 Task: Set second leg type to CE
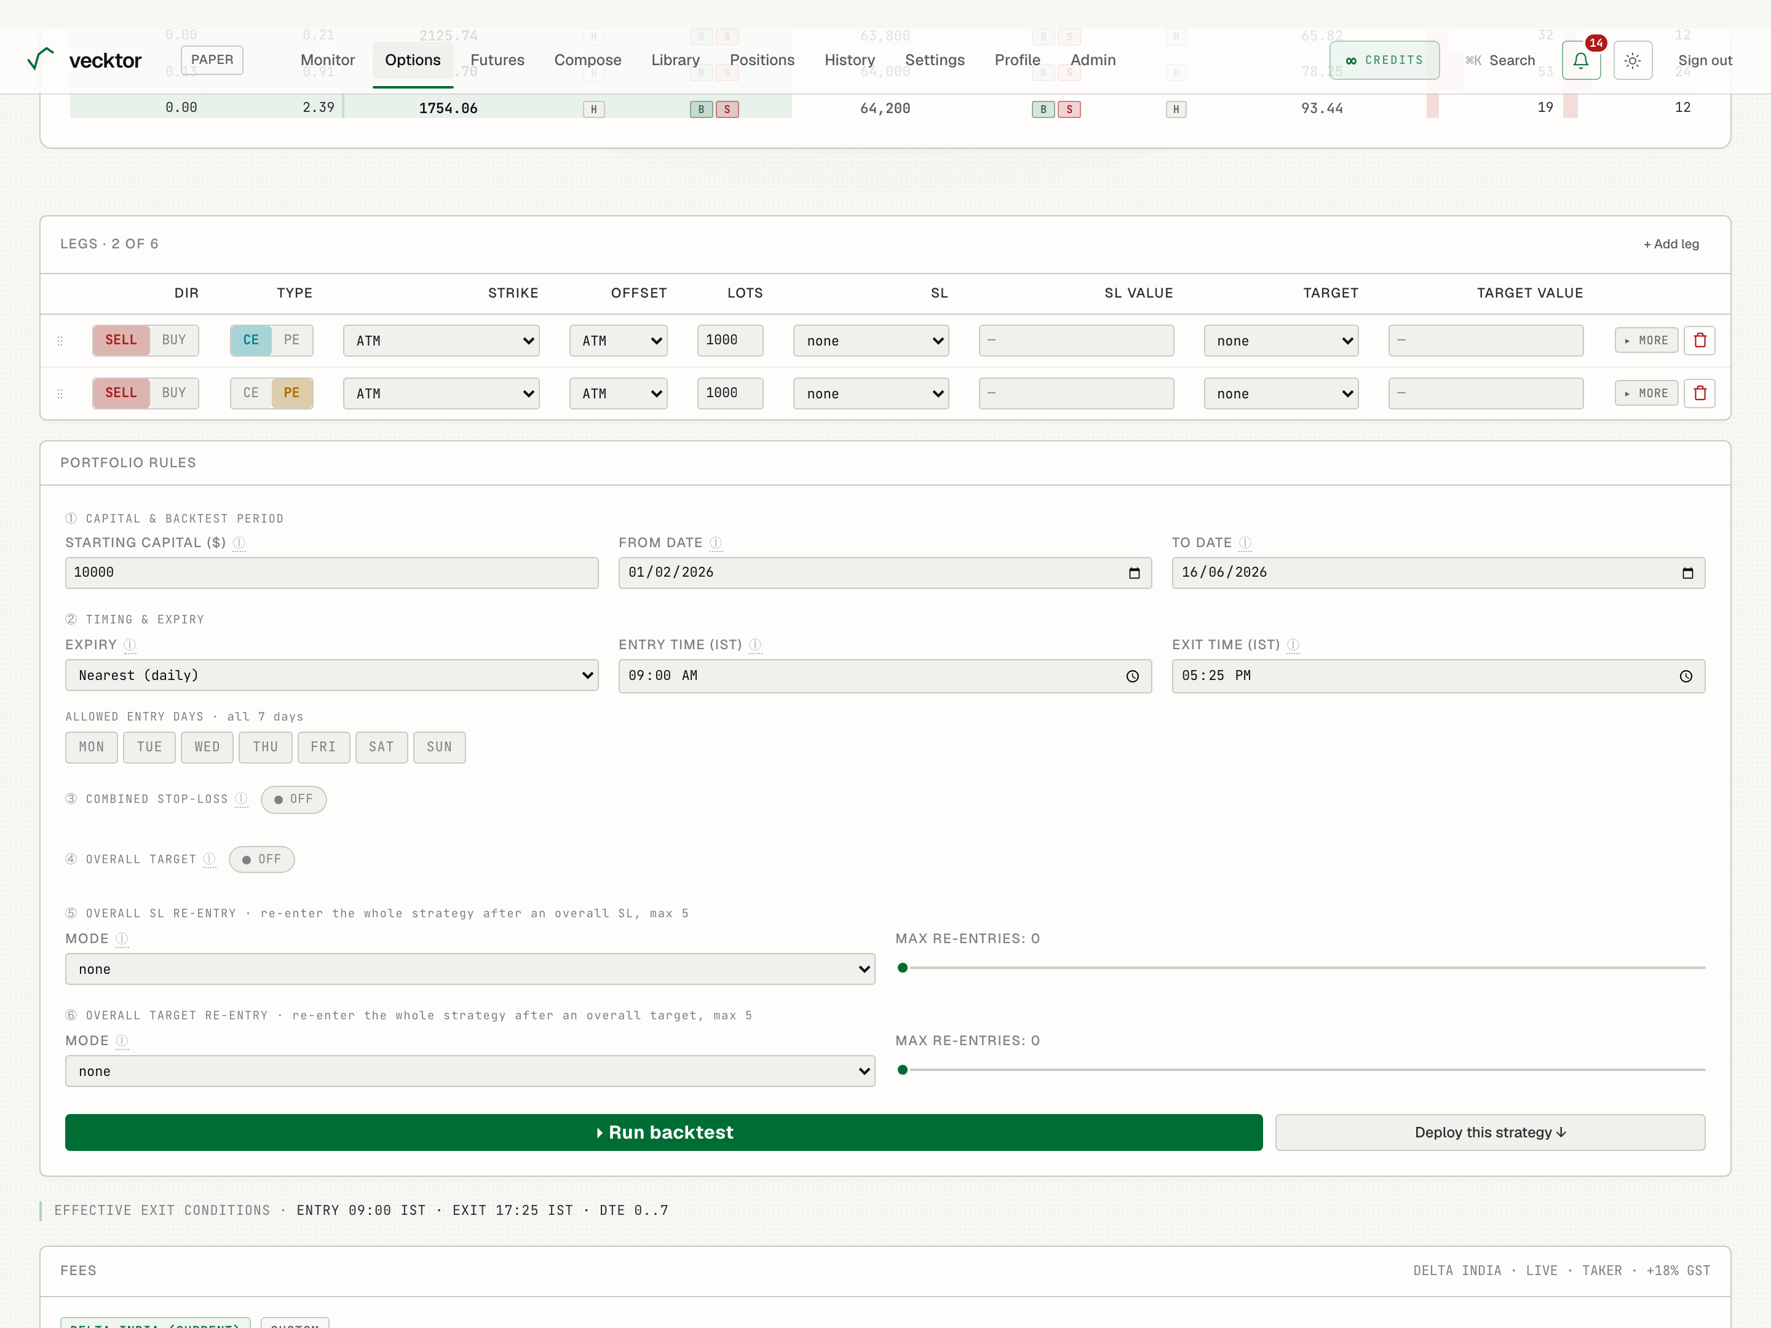click(x=251, y=393)
